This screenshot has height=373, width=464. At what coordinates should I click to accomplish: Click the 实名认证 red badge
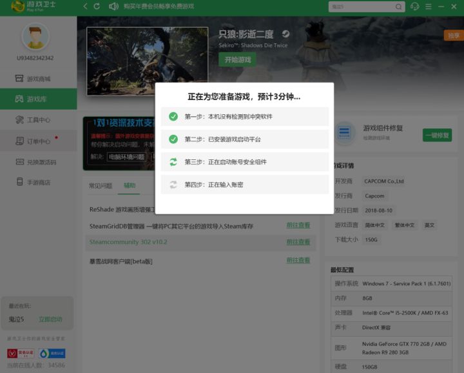tap(21, 353)
